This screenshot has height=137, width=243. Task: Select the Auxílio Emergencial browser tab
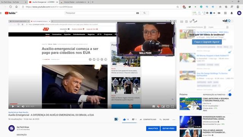[x=43, y=2]
